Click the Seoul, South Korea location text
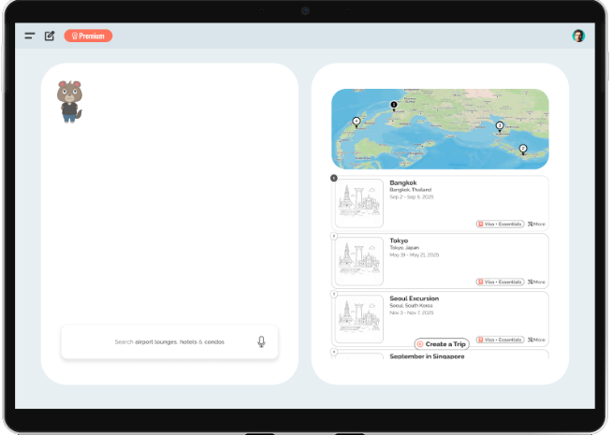 (411, 306)
